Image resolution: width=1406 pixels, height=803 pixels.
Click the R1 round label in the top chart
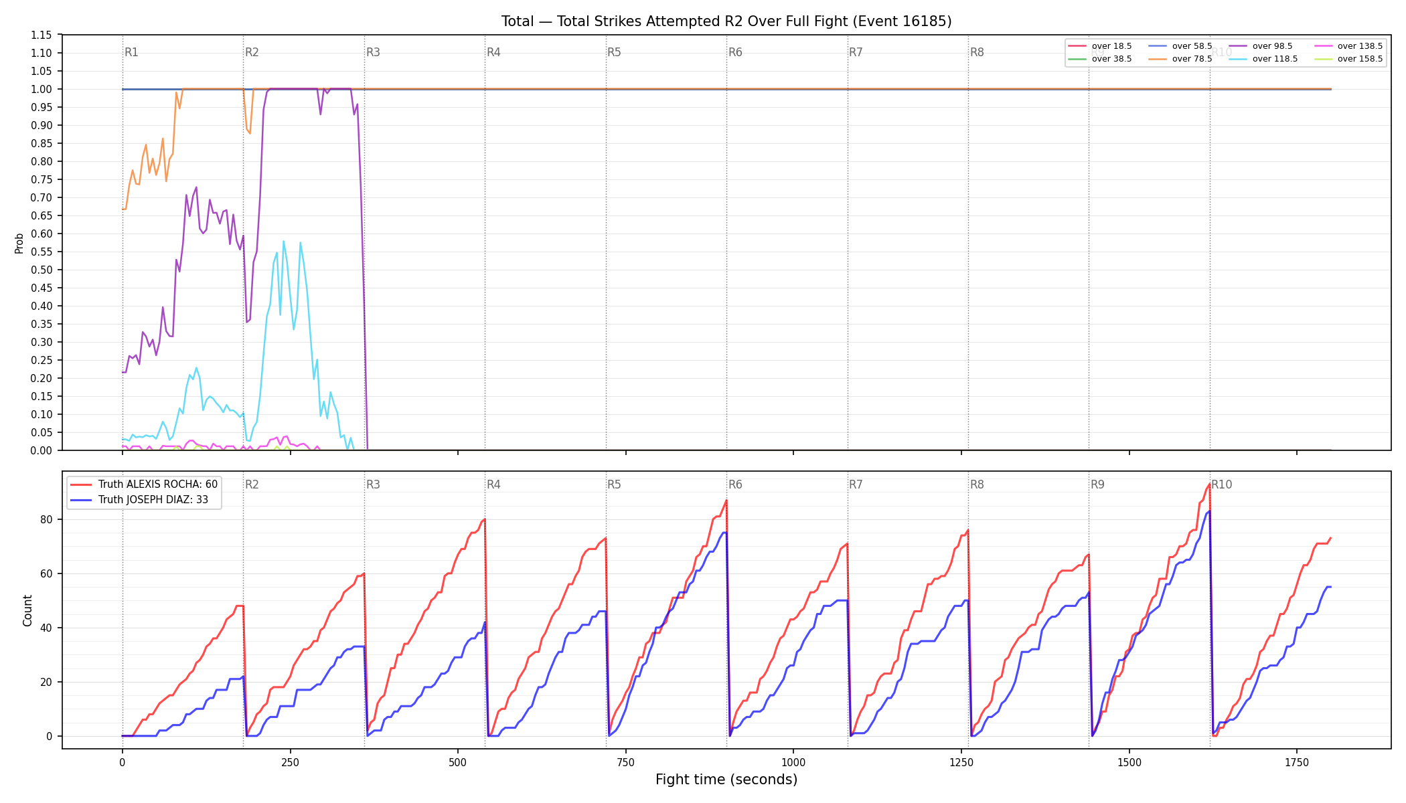(131, 52)
